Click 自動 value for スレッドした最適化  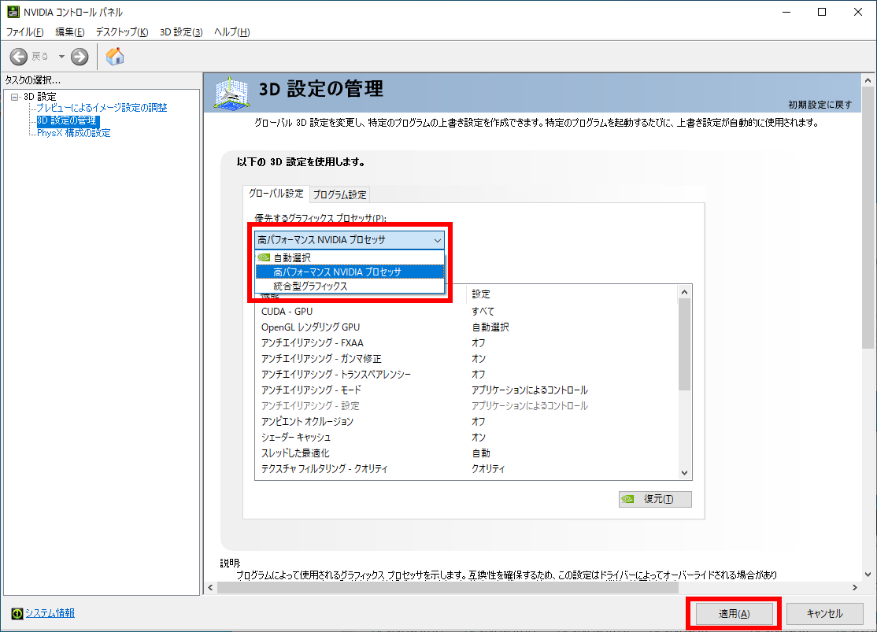480,453
